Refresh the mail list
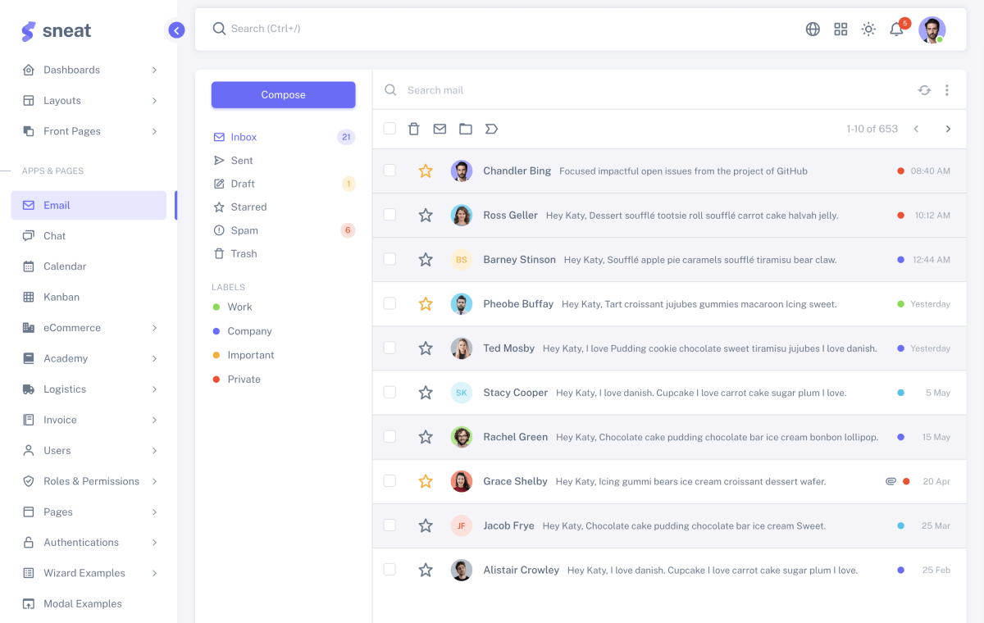Viewport: 984px width, 623px height. click(924, 90)
